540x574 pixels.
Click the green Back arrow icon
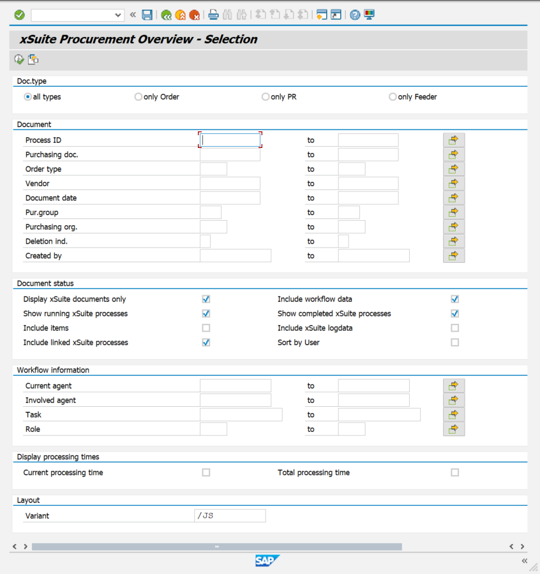[x=166, y=15]
